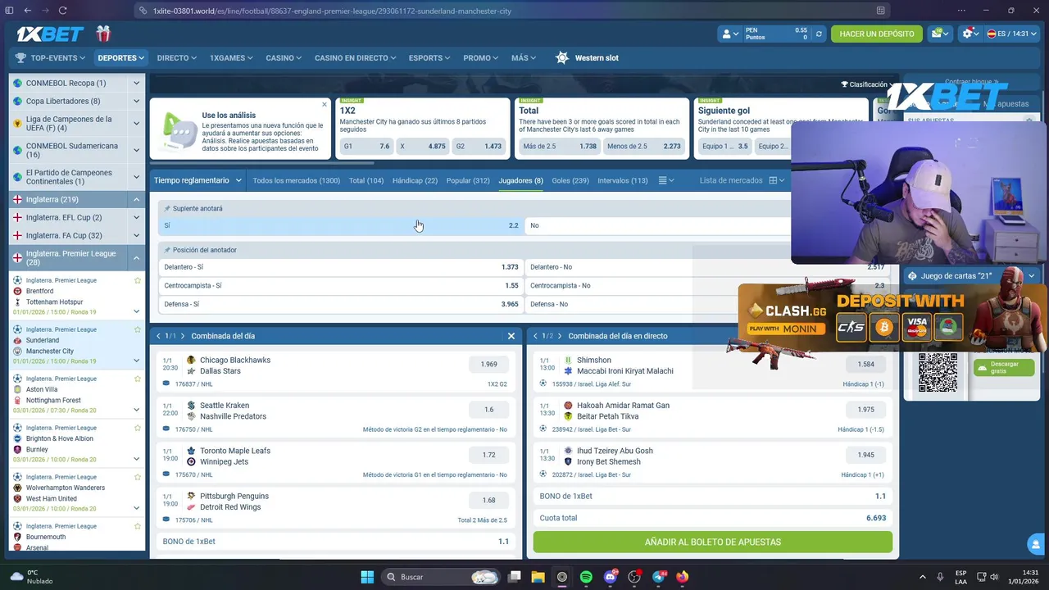Switch to Todos los mercados (1300) tab
Image resolution: width=1049 pixels, height=590 pixels.
tap(296, 180)
